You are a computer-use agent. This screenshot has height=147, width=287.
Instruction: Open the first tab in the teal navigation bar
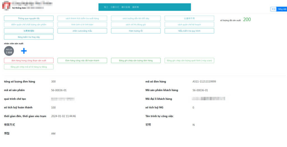click(x=106, y=7)
